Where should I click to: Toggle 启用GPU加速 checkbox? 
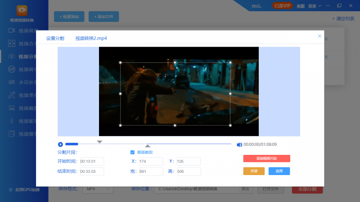[11, 189]
